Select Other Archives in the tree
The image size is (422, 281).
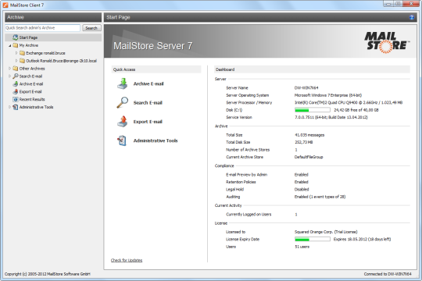(32, 69)
